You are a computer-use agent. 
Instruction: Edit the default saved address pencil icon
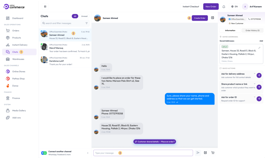tap(259, 48)
